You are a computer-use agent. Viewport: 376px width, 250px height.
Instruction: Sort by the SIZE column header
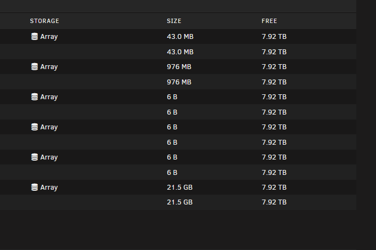pos(174,21)
